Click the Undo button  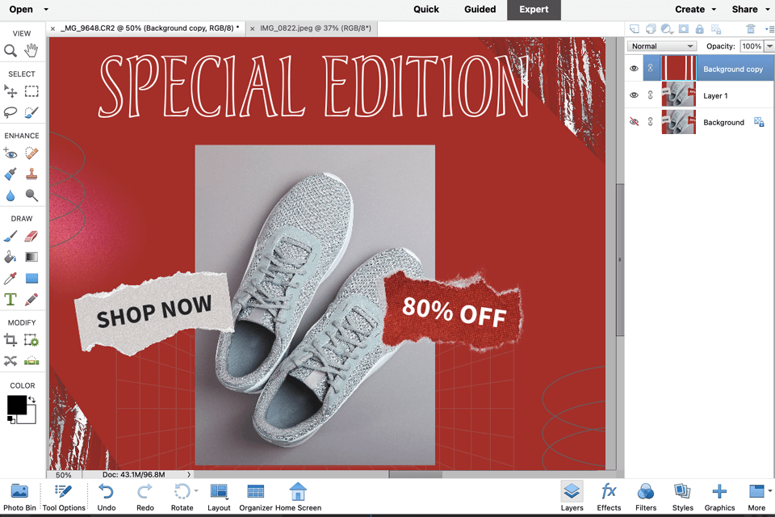click(x=107, y=498)
